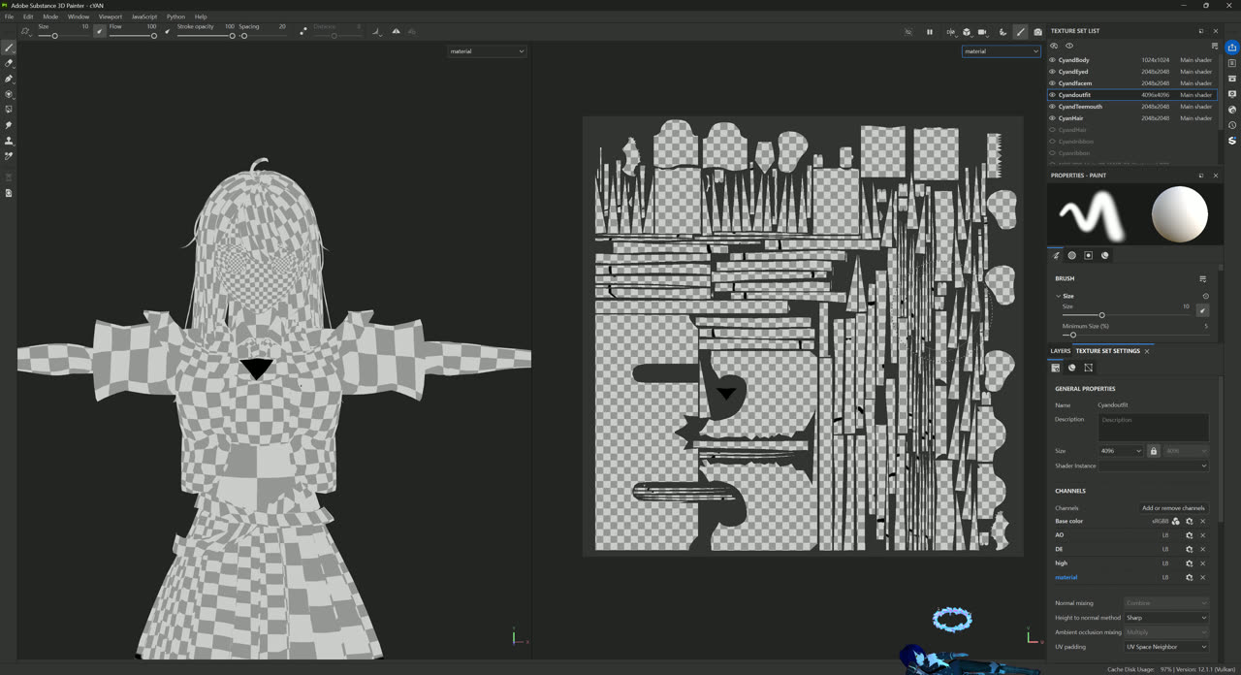Image resolution: width=1241 pixels, height=675 pixels.
Task: Activate the Material picker eyedropper
Action: point(9,156)
